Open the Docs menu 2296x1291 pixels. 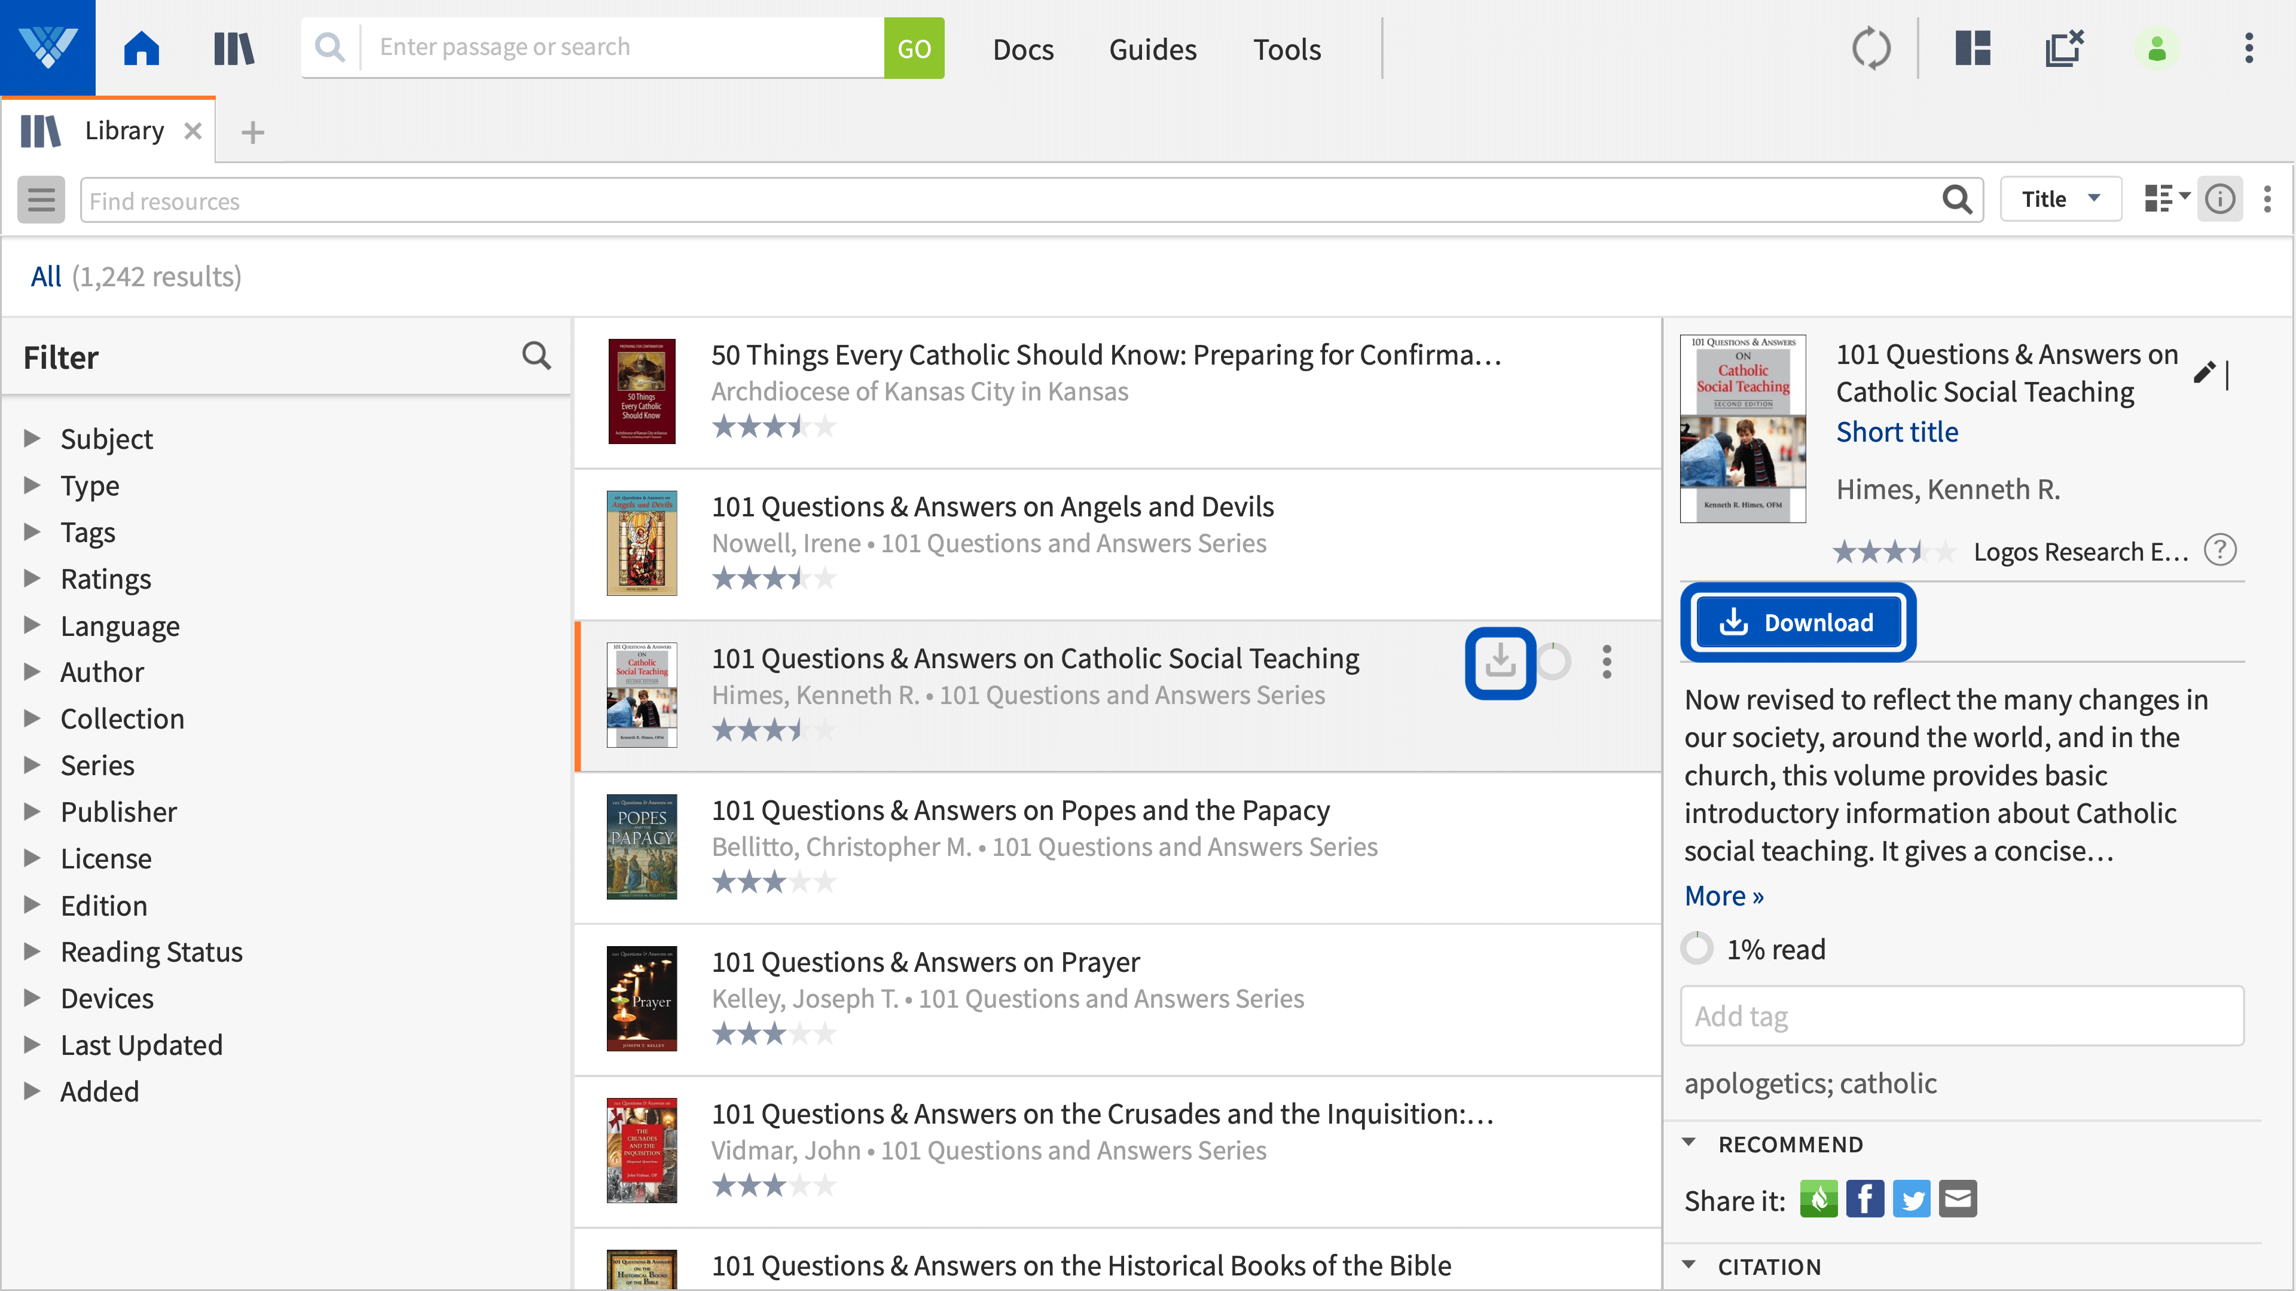[x=1023, y=49]
